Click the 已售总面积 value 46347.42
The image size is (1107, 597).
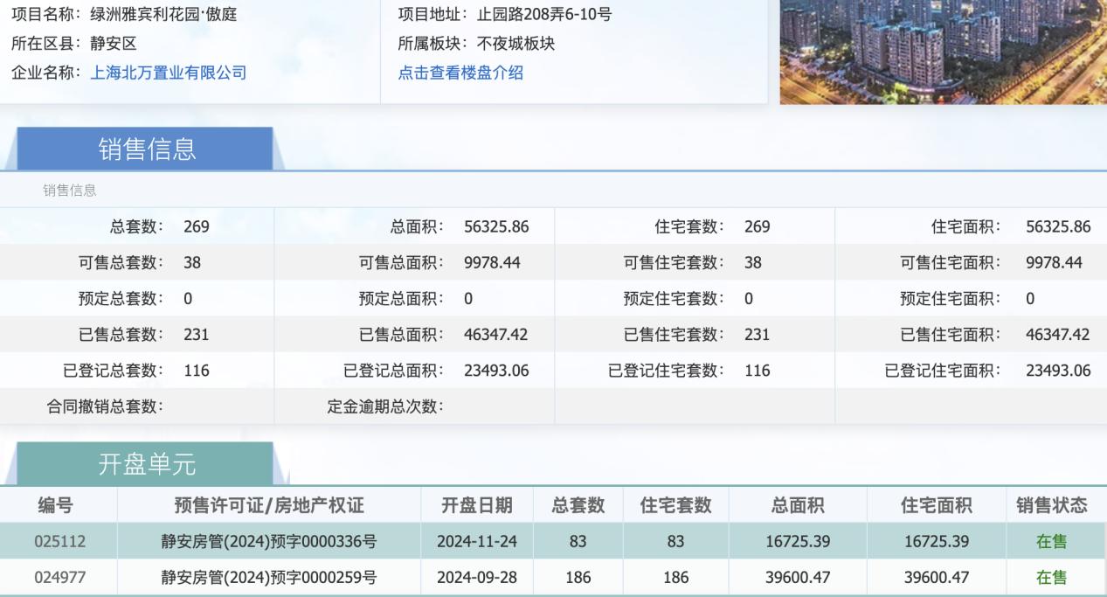tap(496, 334)
